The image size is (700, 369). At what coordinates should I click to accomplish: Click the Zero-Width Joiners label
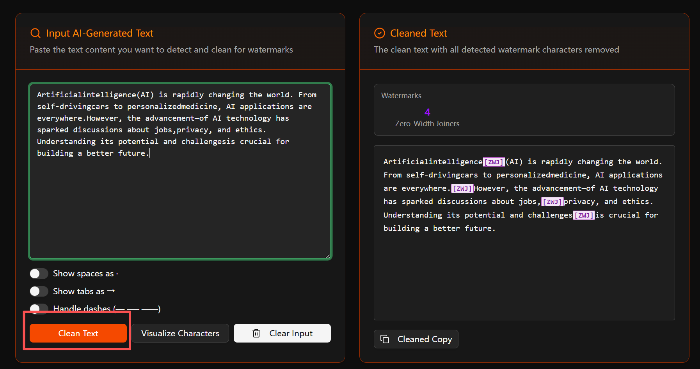click(427, 123)
